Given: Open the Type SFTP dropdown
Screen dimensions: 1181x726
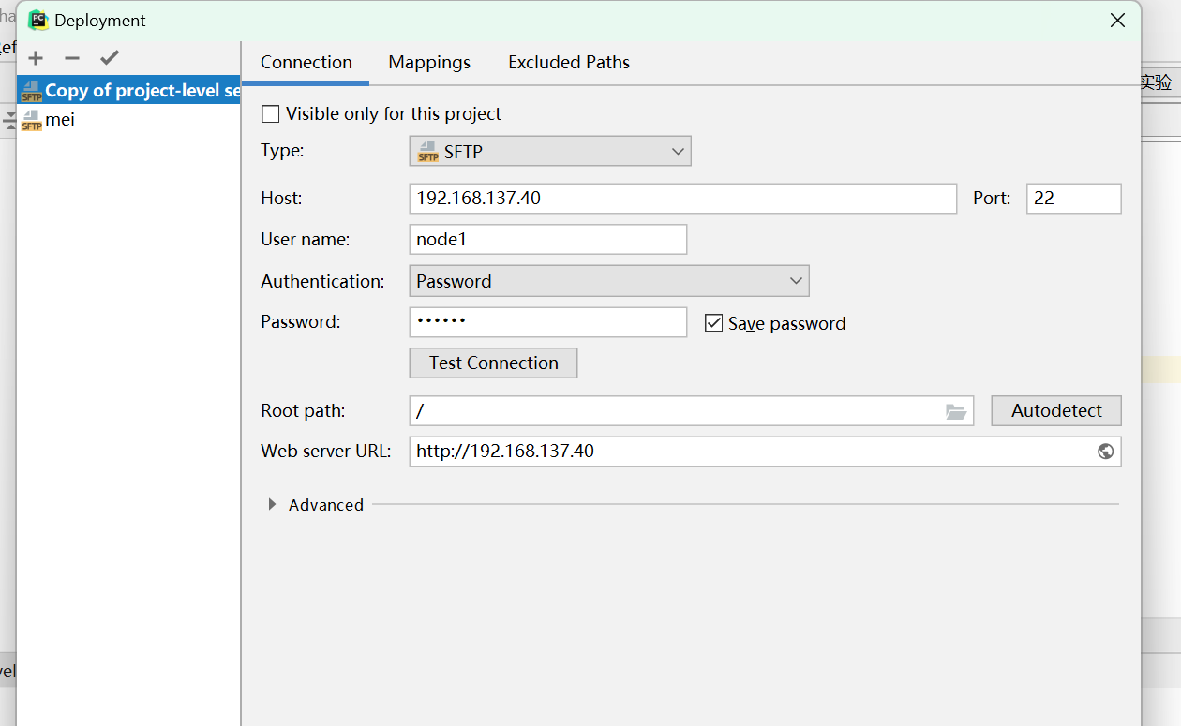Looking at the screenshot, I should [x=550, y=152].
